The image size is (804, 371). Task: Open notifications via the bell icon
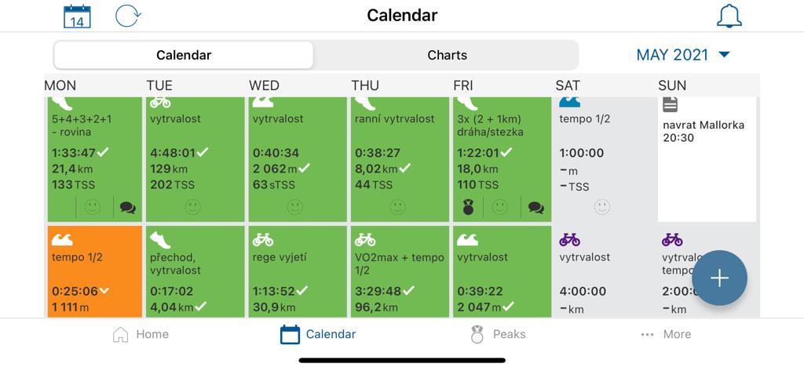[x=729, y=16]
